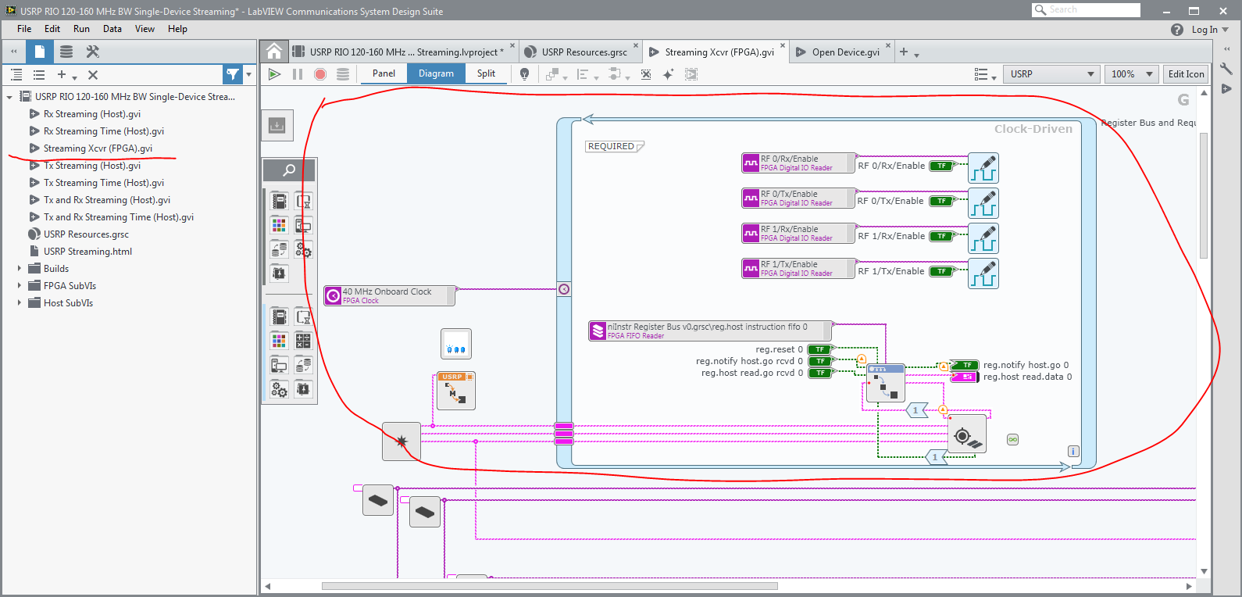This screenshot has width=1242, height=597.
Task: Click the remove broken wires icon
Action: pyautogui.click(x=646, y=74)
